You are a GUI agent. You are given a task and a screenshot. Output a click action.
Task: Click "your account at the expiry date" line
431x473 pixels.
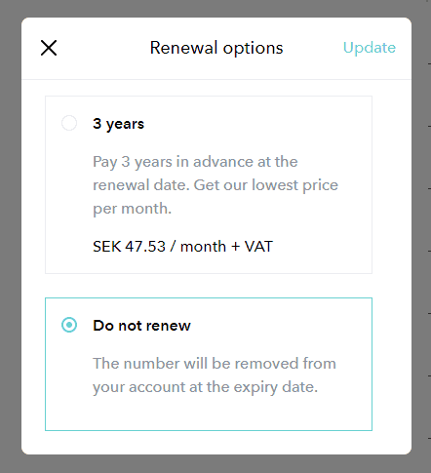(205, 387)
